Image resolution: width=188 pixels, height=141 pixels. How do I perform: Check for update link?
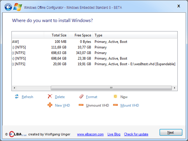(x=136, y=134)
